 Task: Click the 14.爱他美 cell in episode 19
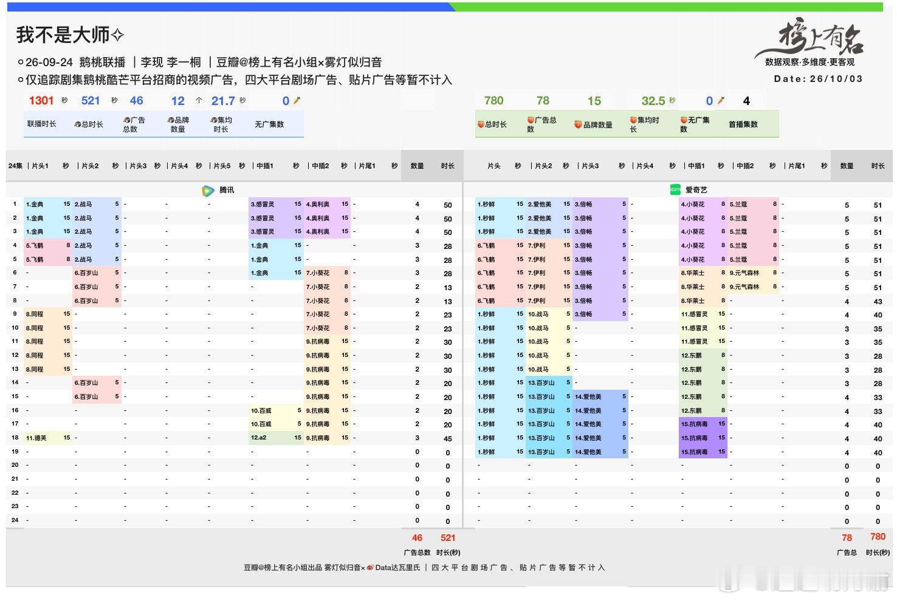pos(600,452)
